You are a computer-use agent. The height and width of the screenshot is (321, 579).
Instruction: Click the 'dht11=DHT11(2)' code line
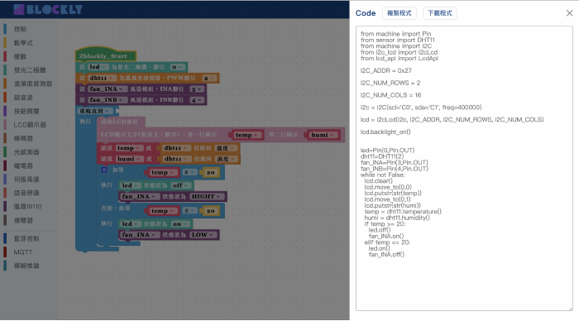382,156
